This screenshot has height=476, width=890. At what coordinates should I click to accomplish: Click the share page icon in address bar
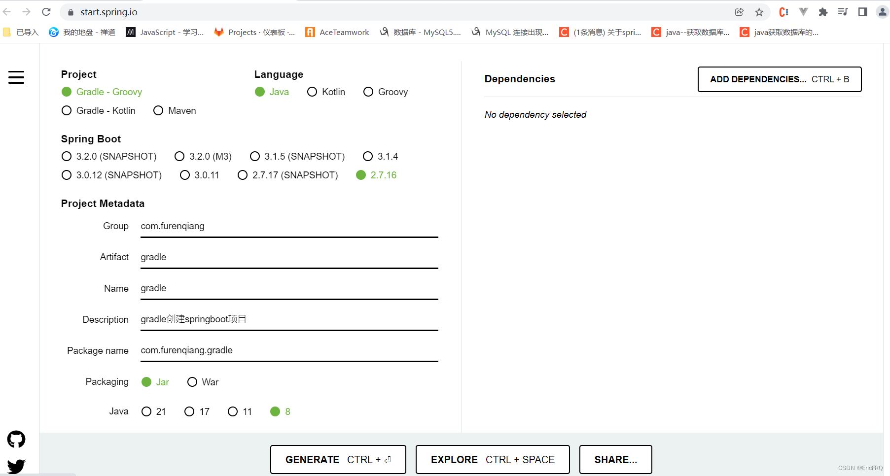point(739,12)
